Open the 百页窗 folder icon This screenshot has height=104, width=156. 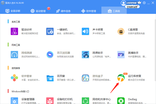(x=50, y=78)
